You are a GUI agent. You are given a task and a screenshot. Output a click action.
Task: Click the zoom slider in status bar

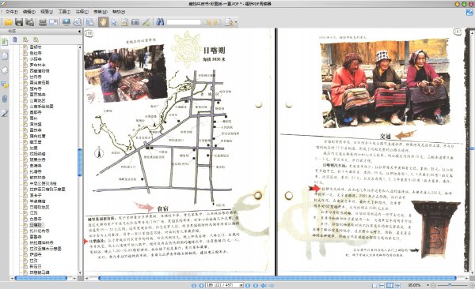(x=452, y=285)
